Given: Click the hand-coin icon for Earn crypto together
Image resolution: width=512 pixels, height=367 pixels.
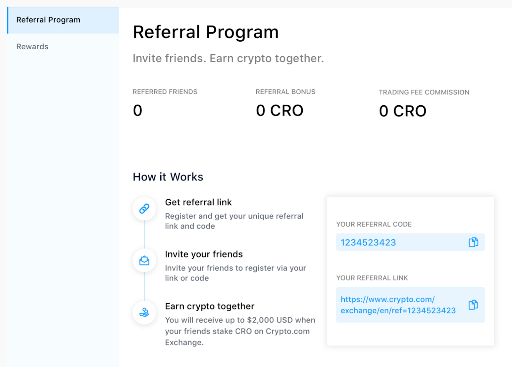Looking at the screenshot, I should [x=144, y=313].
